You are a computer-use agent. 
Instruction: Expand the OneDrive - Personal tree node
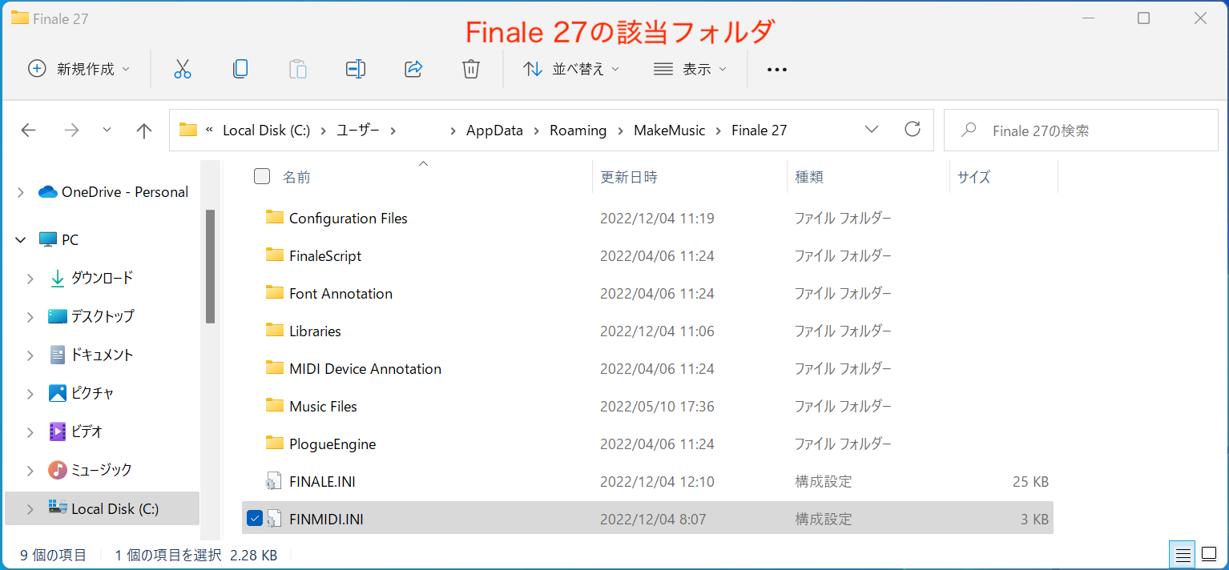(21, 192)
